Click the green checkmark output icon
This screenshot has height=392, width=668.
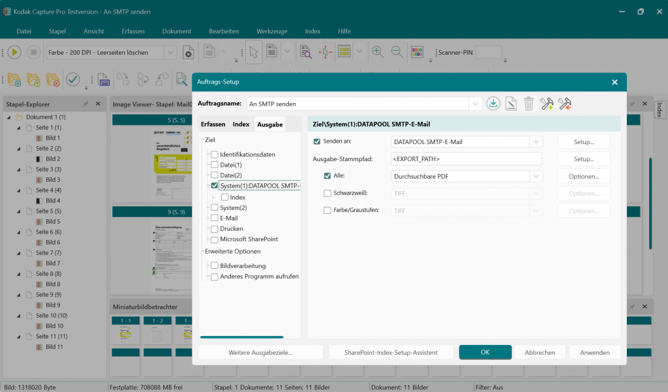[x=73, y=80]
